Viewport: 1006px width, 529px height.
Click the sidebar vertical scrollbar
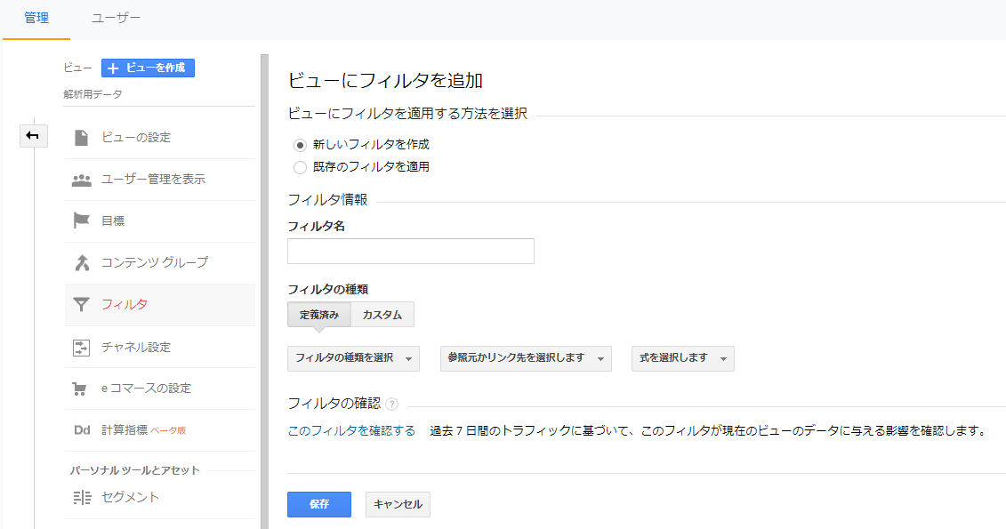(264, 292)
